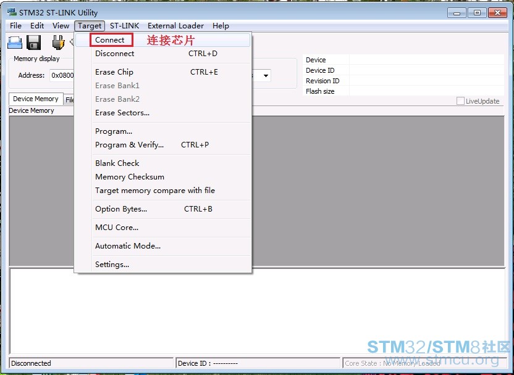
Task: Open MCU Core... menu entry
Action: [163, 228]
